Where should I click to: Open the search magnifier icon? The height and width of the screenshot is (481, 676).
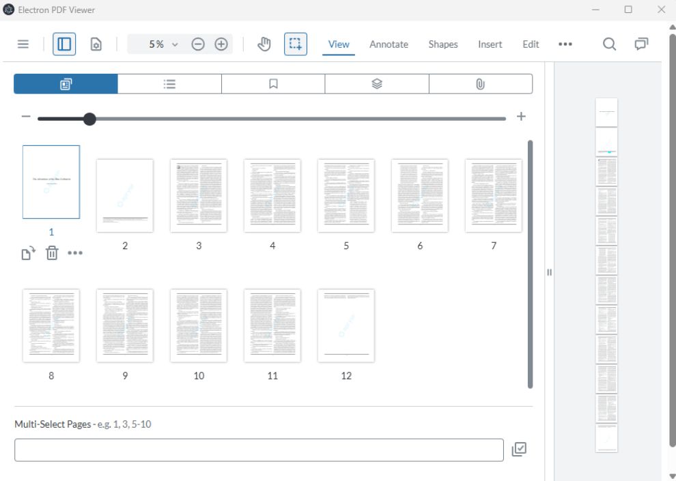(609, 44)
